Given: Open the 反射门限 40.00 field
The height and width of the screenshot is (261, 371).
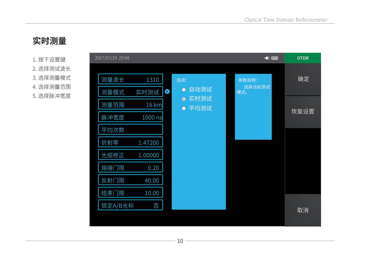Looking at the screenshot, I should click(131, 180).
